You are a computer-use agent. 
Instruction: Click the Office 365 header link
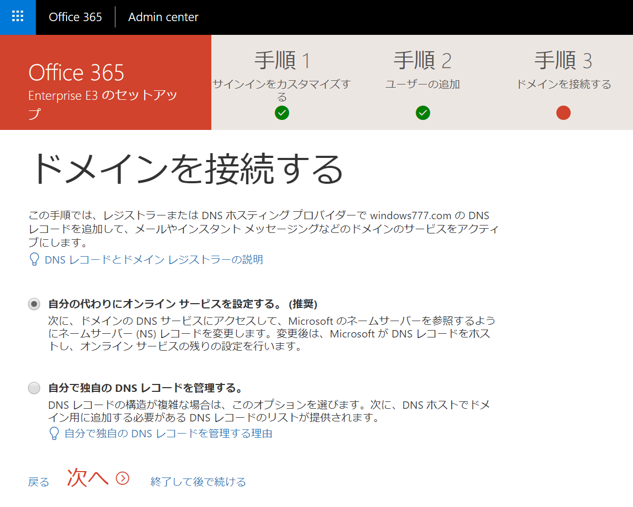coord(75,17)
